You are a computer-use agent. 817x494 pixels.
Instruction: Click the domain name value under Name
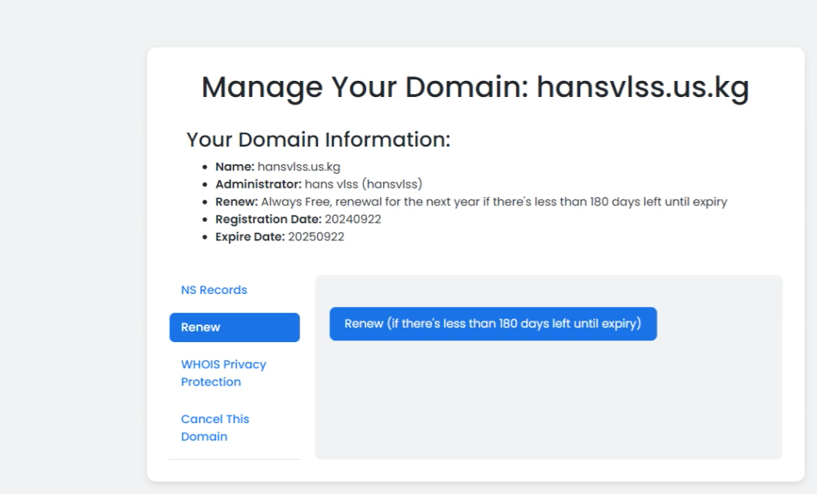click(299, 166)
